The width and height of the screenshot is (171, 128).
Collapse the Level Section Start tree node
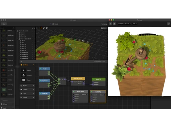coord(18,39)
